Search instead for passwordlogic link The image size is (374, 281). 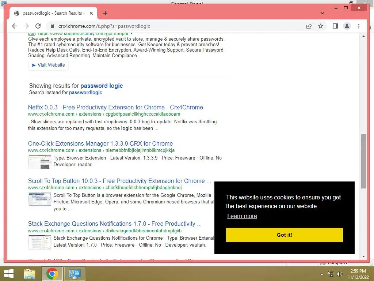click(85, 93)
